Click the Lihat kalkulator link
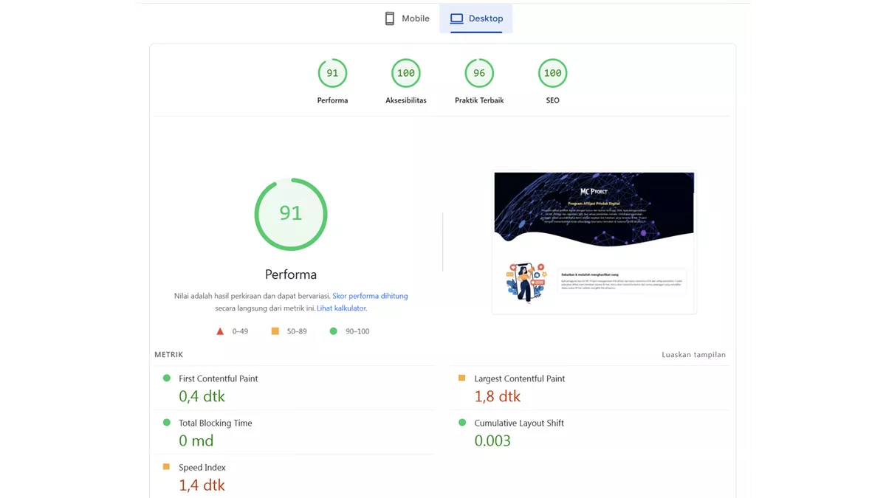 pos(341,308)
